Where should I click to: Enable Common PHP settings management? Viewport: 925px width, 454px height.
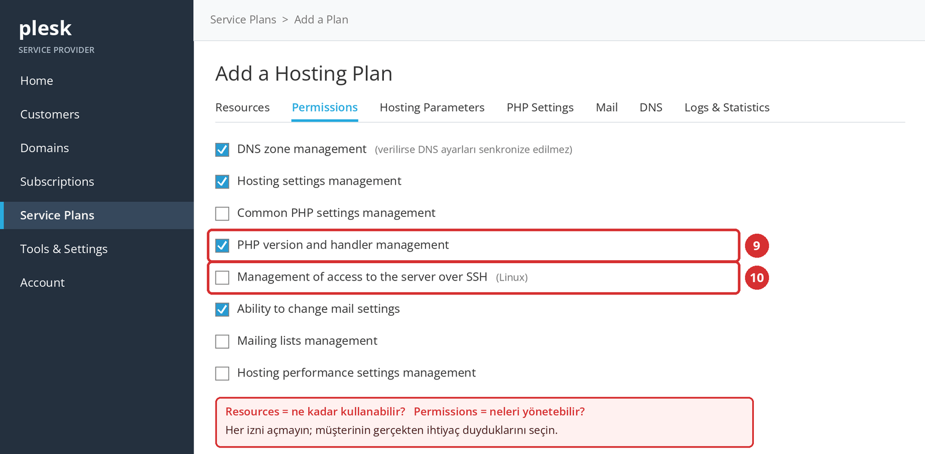[222, 213]
